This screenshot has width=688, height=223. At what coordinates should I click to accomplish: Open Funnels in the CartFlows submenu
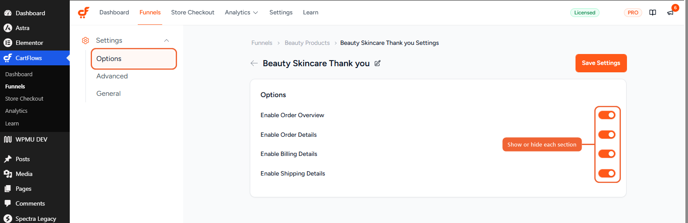15,86
